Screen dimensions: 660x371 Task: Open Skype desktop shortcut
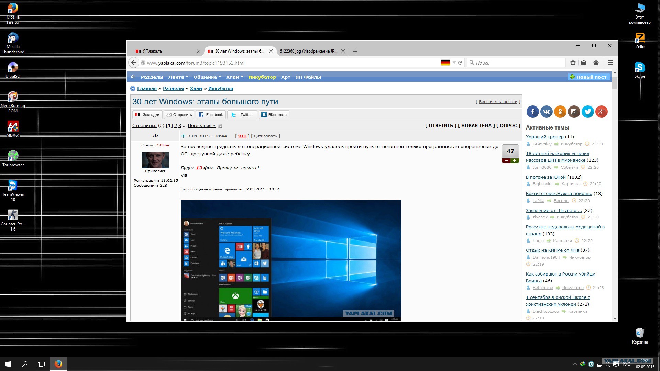point(640,70)
